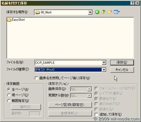This screenshot has height=122, width=141.
Task: Toggle フォームフィールド出力(F) checkbox
Action: click(96, 88)
